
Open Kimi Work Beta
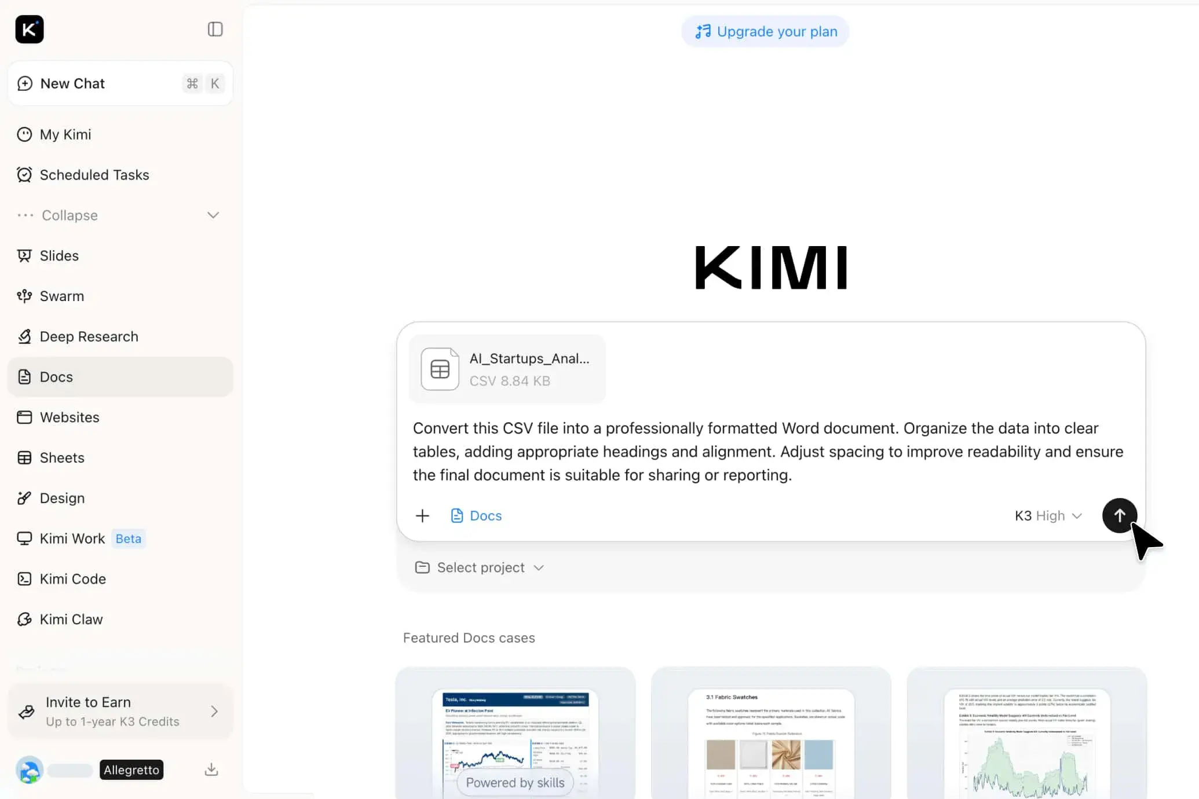pos(120,539)
